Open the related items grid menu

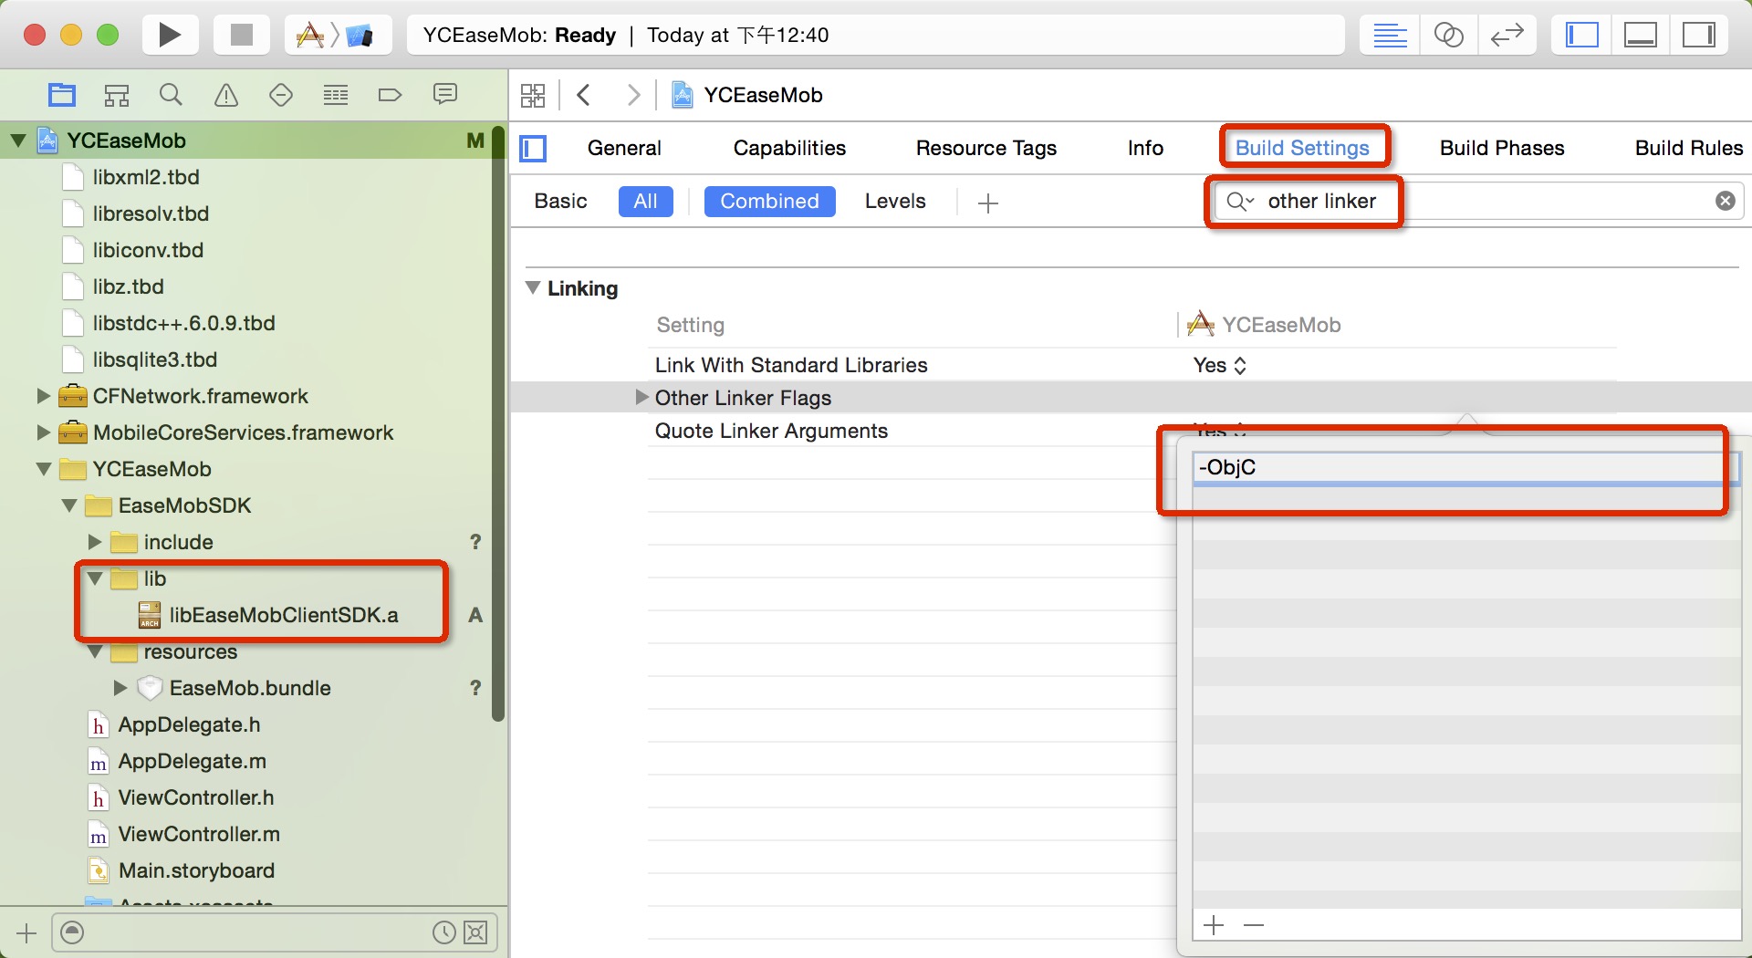click(533, 95)
